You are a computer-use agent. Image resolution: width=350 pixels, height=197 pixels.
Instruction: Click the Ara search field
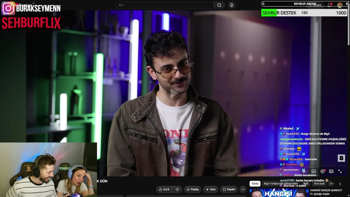pyautogui.click(x=165, y=5)
